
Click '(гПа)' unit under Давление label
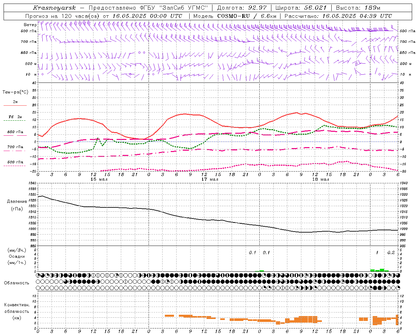[17, 209]
